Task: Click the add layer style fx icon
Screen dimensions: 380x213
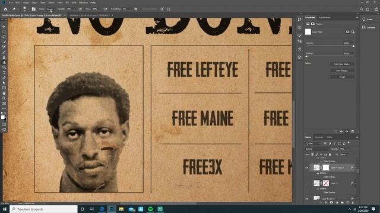Action: (x=326, y=202)
